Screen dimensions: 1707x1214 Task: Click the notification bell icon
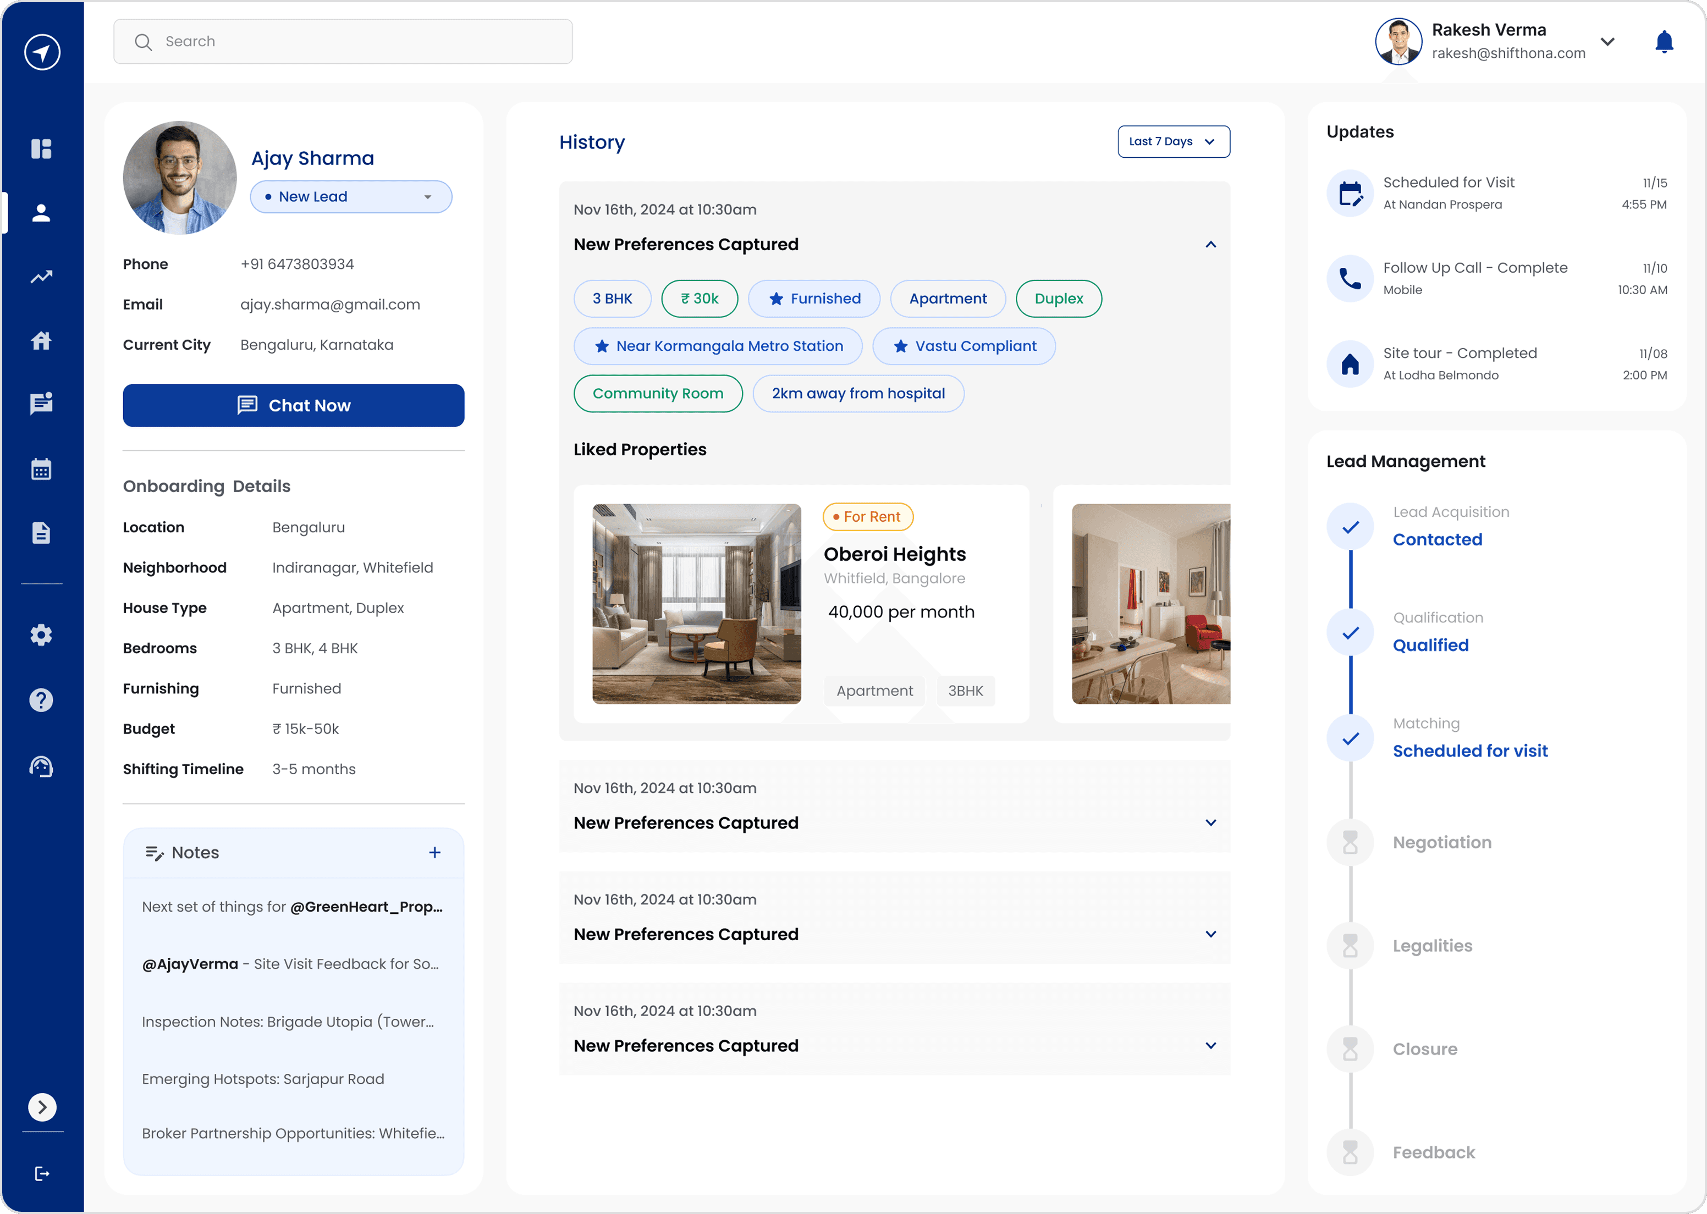[x=1664, y=42]
